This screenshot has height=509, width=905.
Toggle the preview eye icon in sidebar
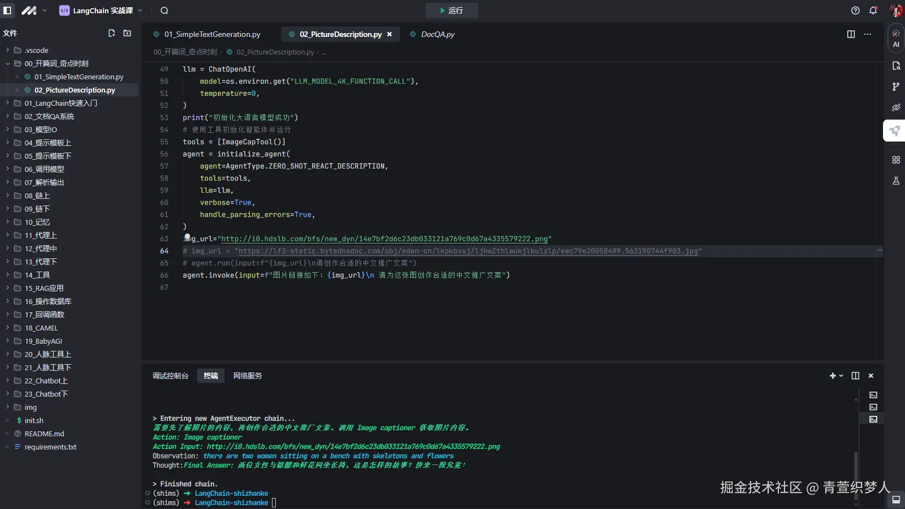pos(896,107)
